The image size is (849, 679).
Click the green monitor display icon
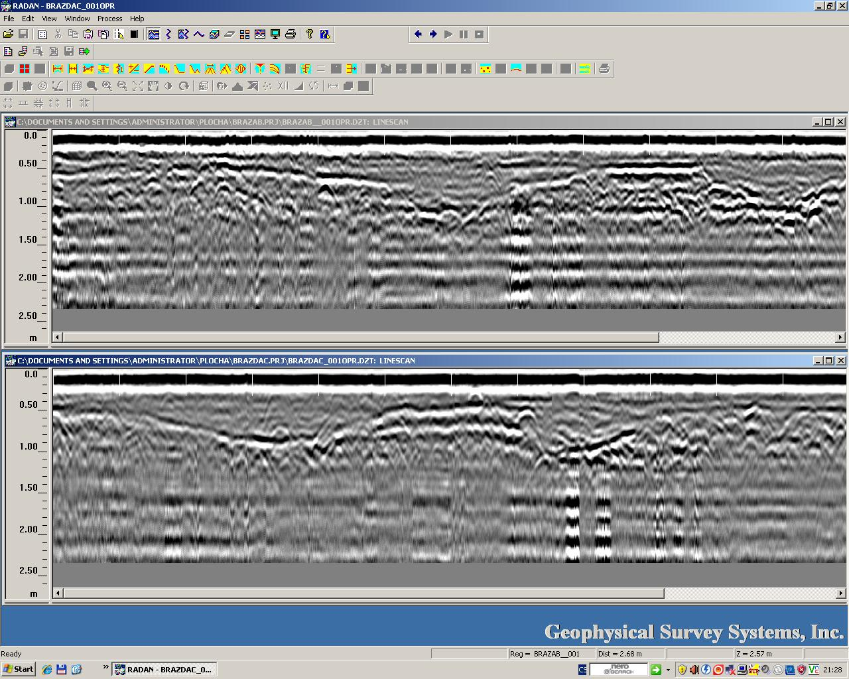[x=275, y=34]
